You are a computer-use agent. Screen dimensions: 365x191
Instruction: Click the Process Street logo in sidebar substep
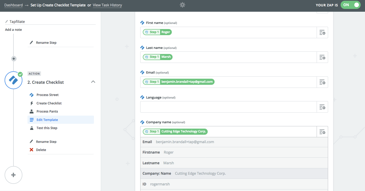pos(32,95)
